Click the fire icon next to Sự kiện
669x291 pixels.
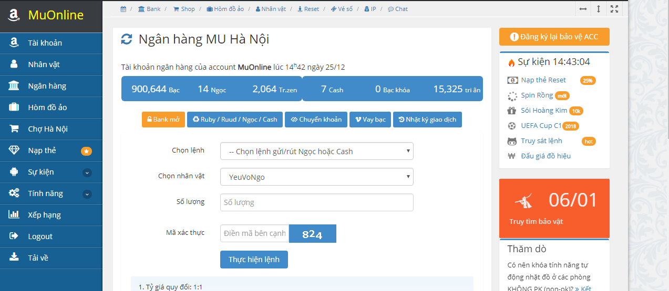click(x=511, y=62)
